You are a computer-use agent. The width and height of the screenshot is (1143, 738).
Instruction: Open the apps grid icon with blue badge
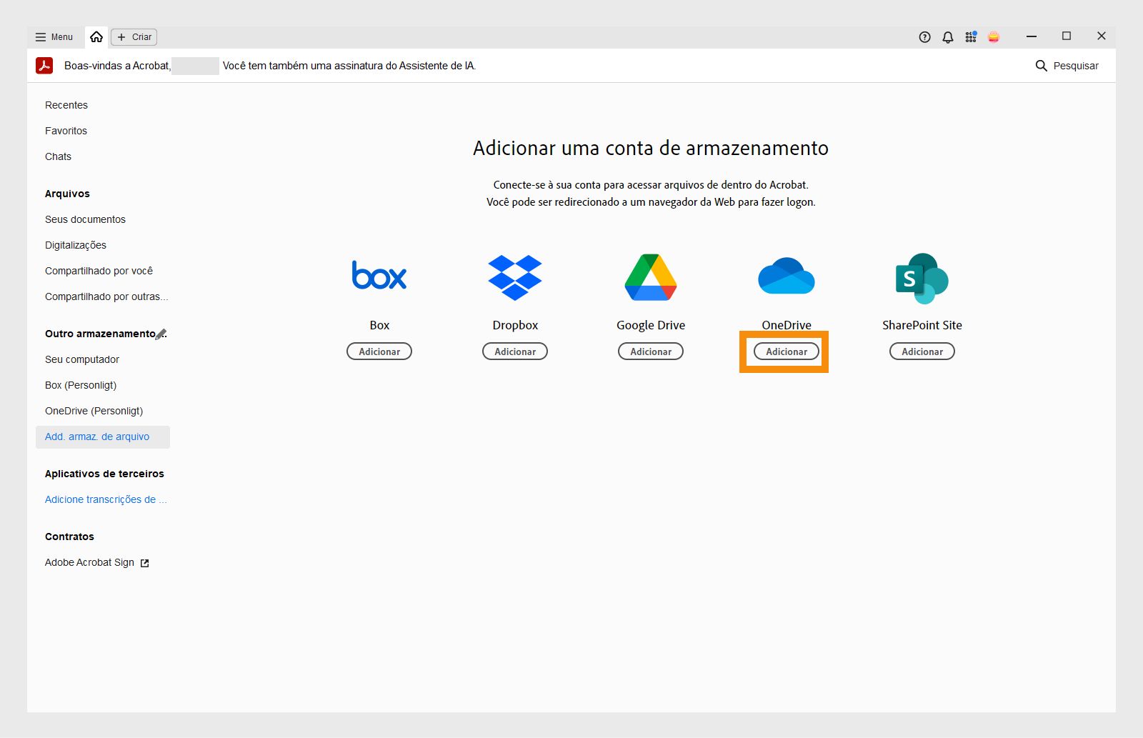pyautogui.click(x=971, y=36)
